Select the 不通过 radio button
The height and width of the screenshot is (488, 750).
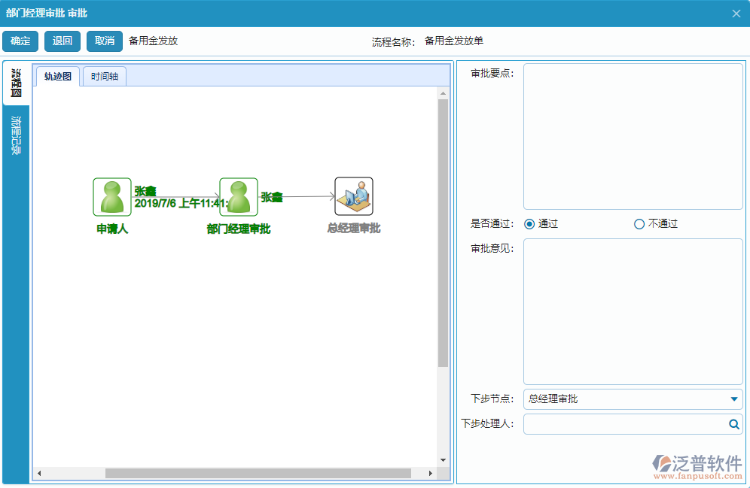point(639,223)
